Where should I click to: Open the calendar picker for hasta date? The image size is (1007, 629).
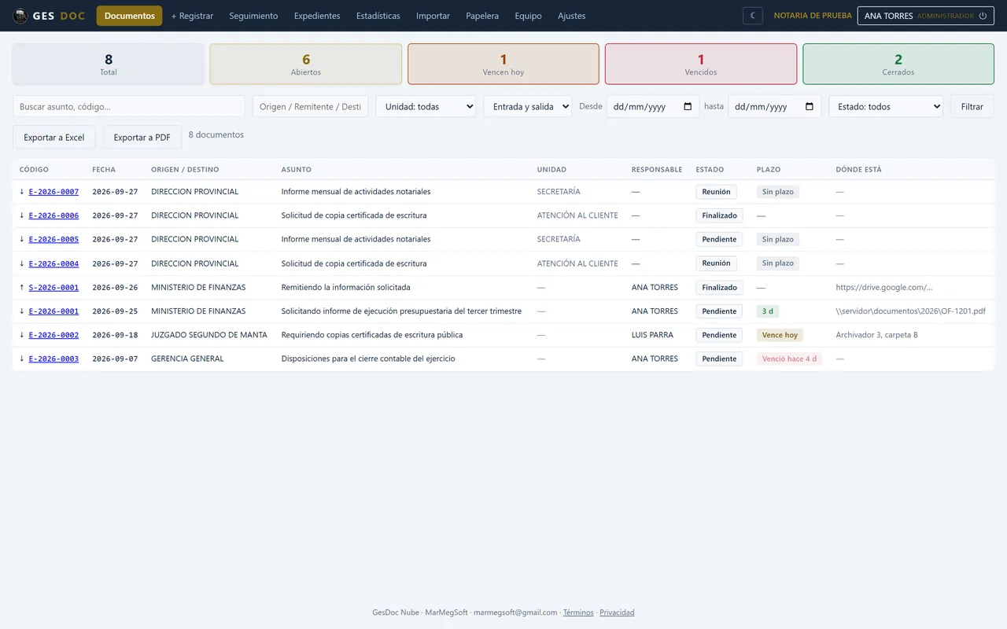[x=810, y=107]
